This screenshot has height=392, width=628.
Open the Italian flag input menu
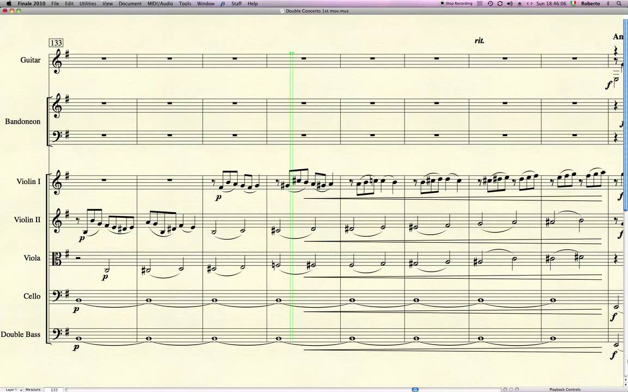[x=573, y=3]
